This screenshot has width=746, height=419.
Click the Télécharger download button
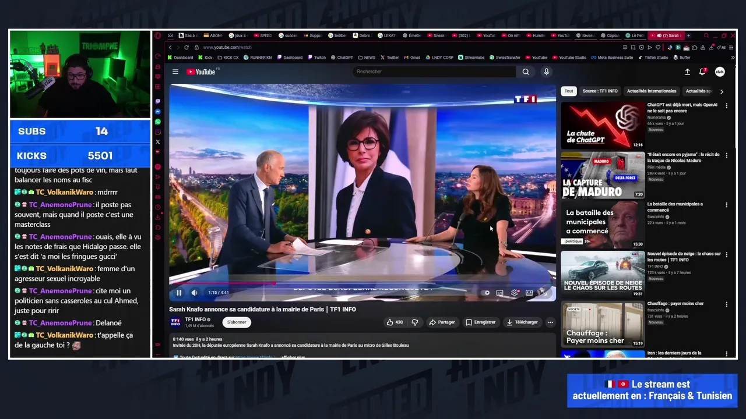click(522, 322)
